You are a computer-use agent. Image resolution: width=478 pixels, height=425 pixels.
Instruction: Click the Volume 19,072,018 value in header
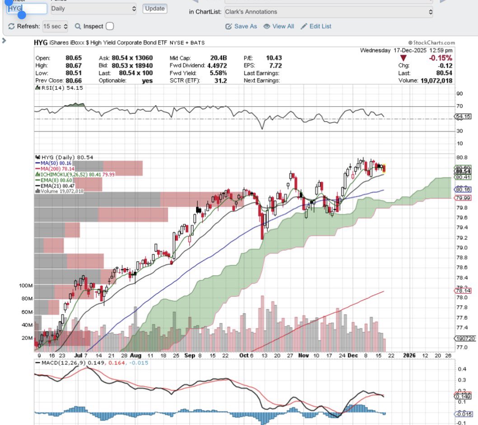(436, 81)
